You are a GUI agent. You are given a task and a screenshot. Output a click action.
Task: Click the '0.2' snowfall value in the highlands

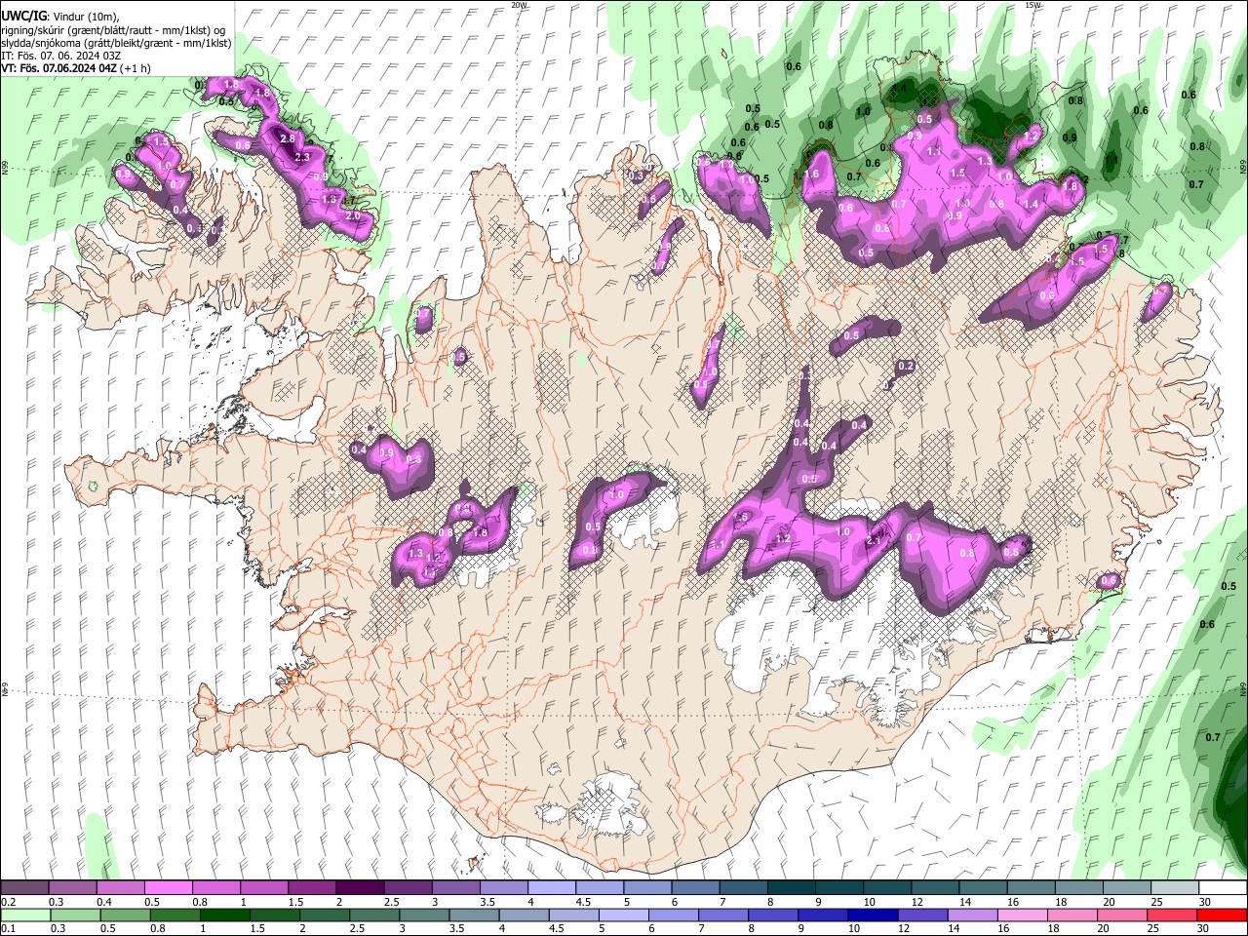coord(906,367)
